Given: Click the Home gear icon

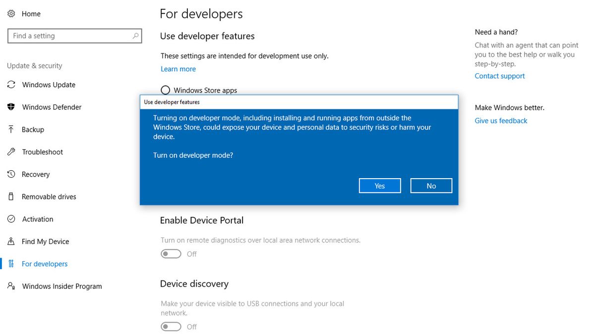Looking at the screenshot, I should pyautogui.click(x=11, y=13).
